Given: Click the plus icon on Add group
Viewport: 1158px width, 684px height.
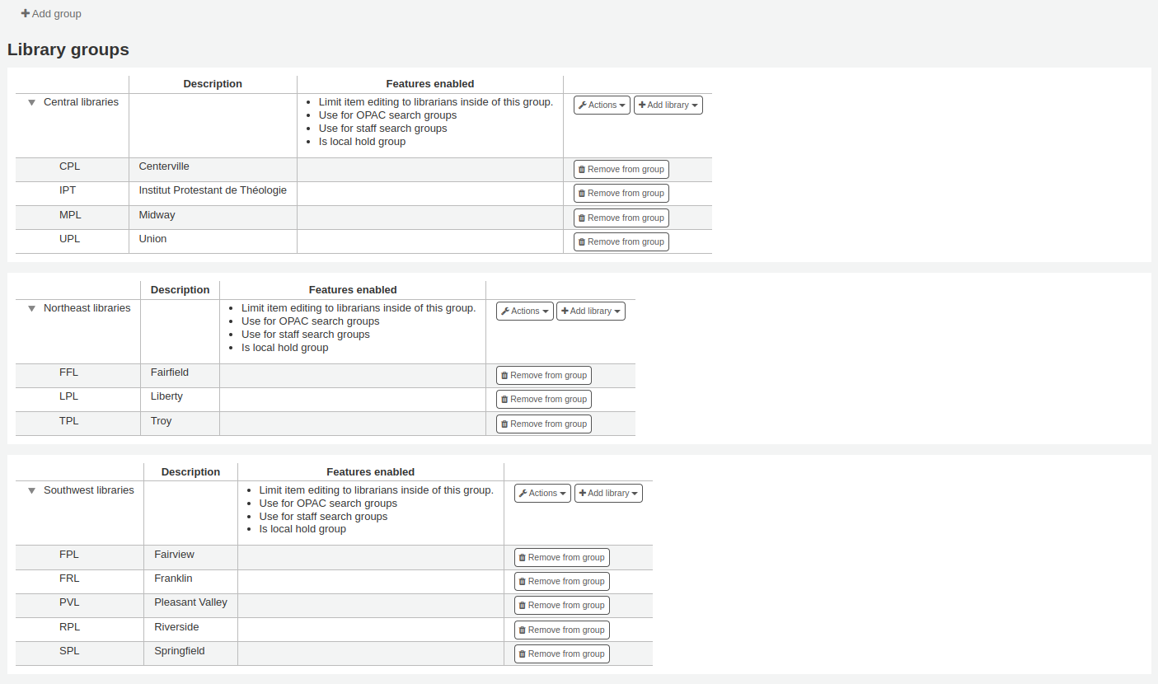Looking at the screenshot, I should click(25, 13).
